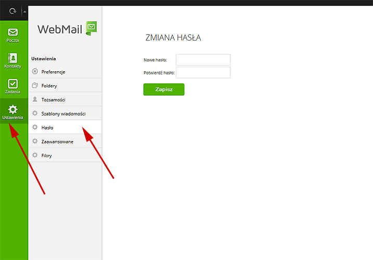This screenshot has height=260, width=373.
Task: Click the WebMail logo envelope
Action: (x=92, y=28)
